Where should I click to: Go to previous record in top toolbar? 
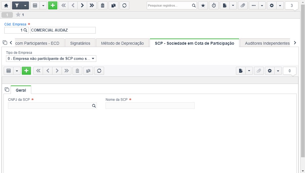pyautogui.click(x=73, y=5)
